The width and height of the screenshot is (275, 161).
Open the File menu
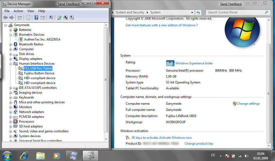point(7,11)
